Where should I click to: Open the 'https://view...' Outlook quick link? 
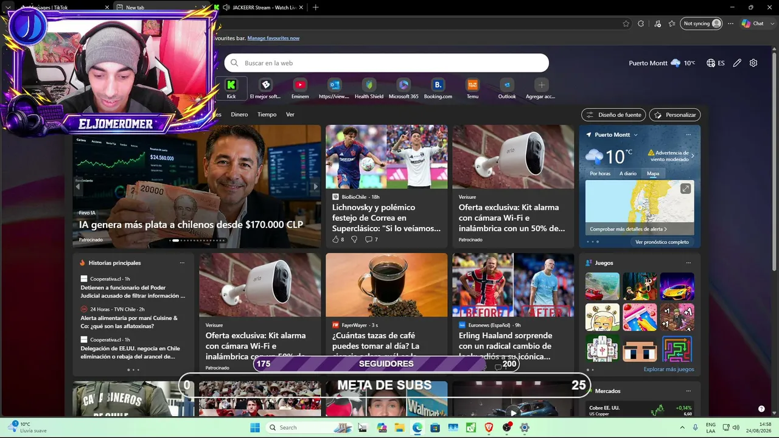334,89
